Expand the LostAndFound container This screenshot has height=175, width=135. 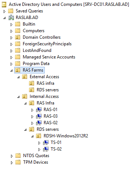click(11, 51)
